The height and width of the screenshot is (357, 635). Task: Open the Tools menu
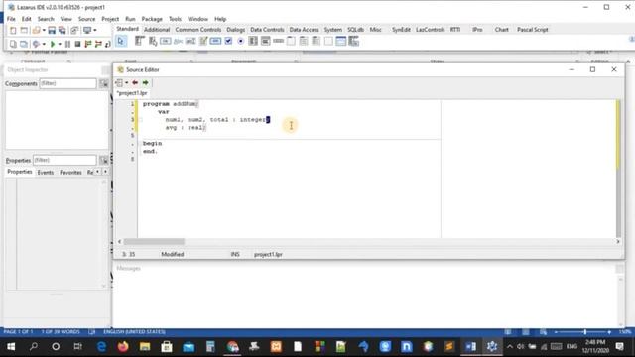point(175,19)
